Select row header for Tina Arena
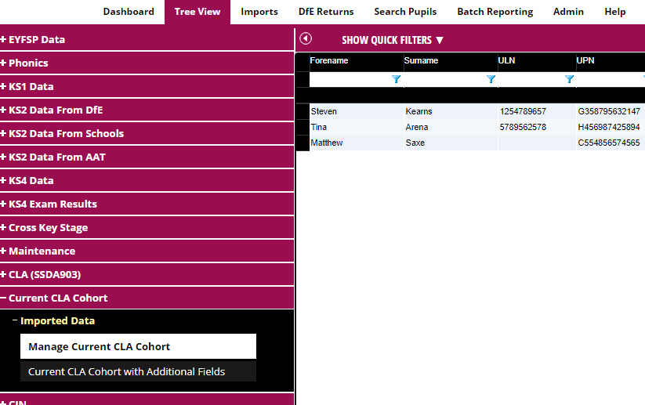Screen dimensions: 645x405 (303, 127)
